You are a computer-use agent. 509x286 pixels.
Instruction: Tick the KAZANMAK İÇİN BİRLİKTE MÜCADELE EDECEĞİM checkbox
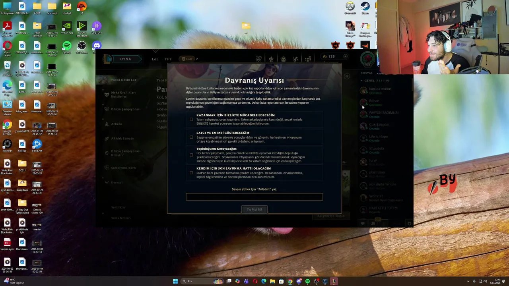coord(191,120)
